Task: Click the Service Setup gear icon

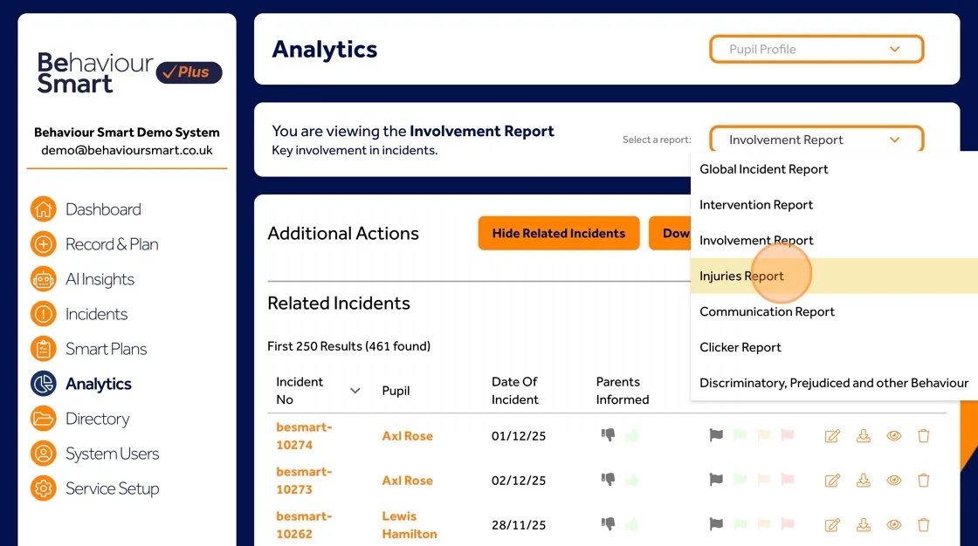Action: pyautogui.click(x=43, y=488)
